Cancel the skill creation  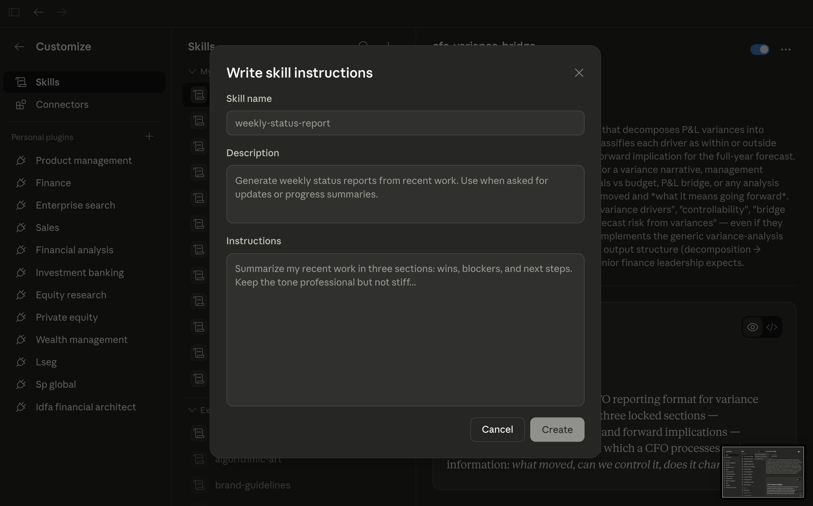[497, 429]
